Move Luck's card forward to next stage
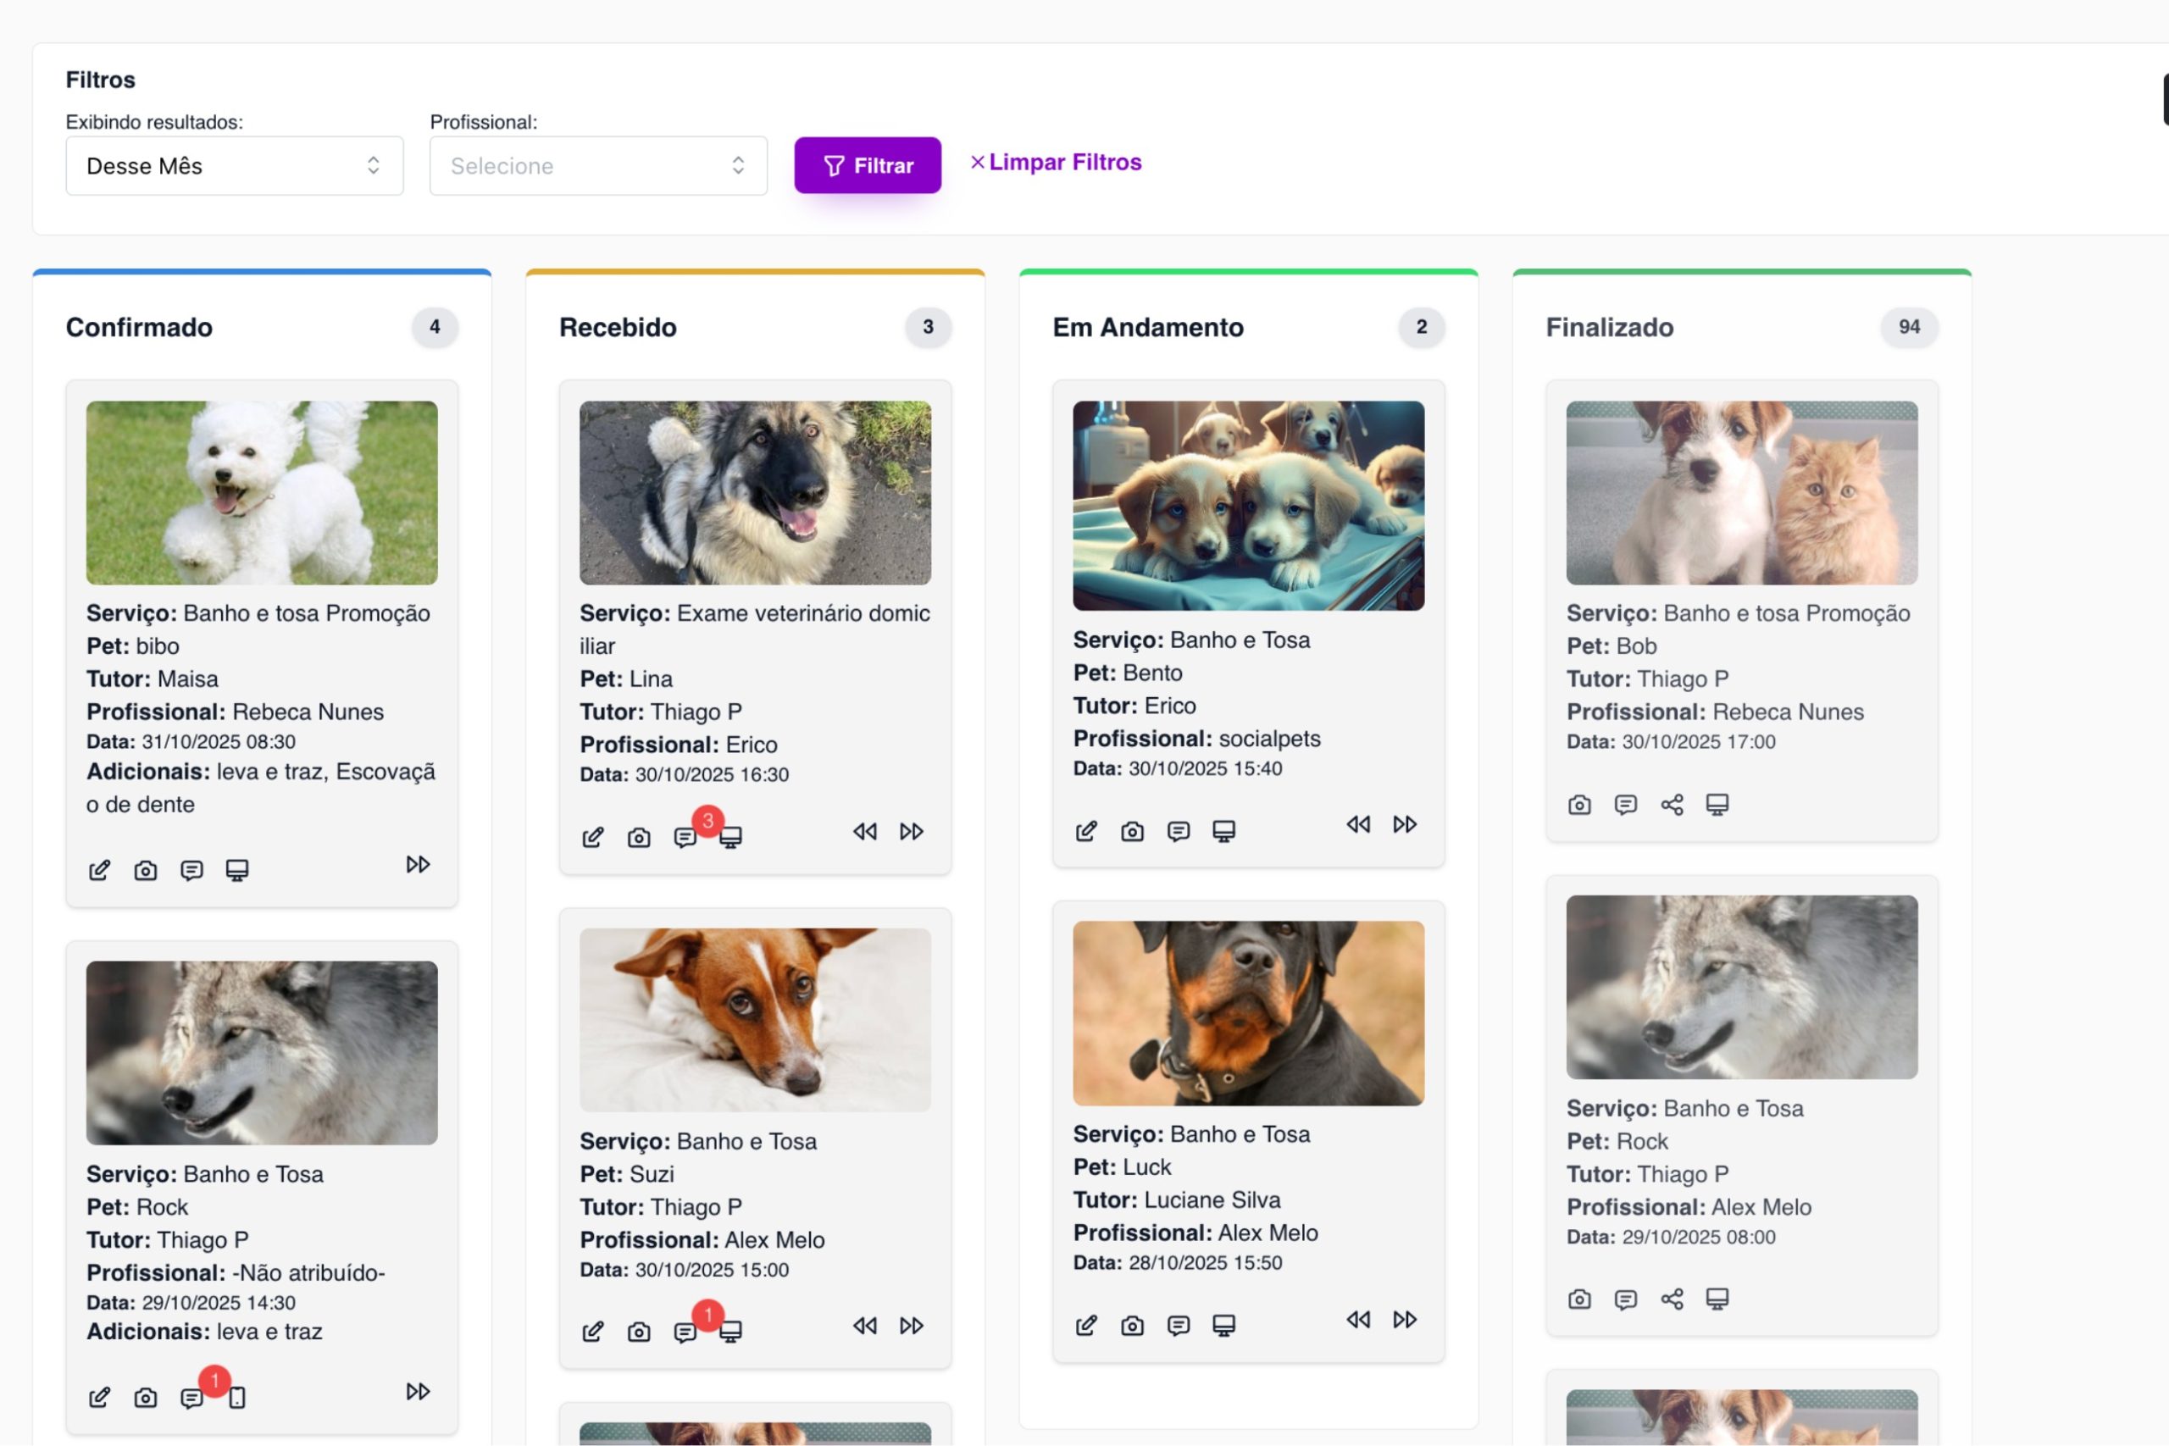Viewport: 2169px width, 1446px height. click(1404, 1319)
